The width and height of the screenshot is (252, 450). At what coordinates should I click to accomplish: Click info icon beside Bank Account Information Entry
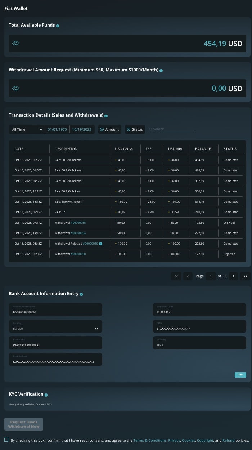81,294
